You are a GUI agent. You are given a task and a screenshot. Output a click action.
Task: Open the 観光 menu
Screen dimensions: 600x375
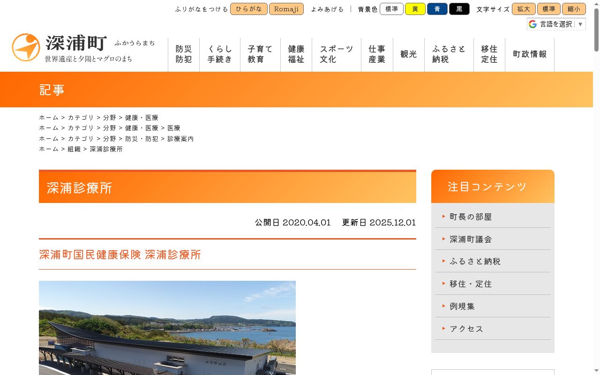(x=409, y=54)
